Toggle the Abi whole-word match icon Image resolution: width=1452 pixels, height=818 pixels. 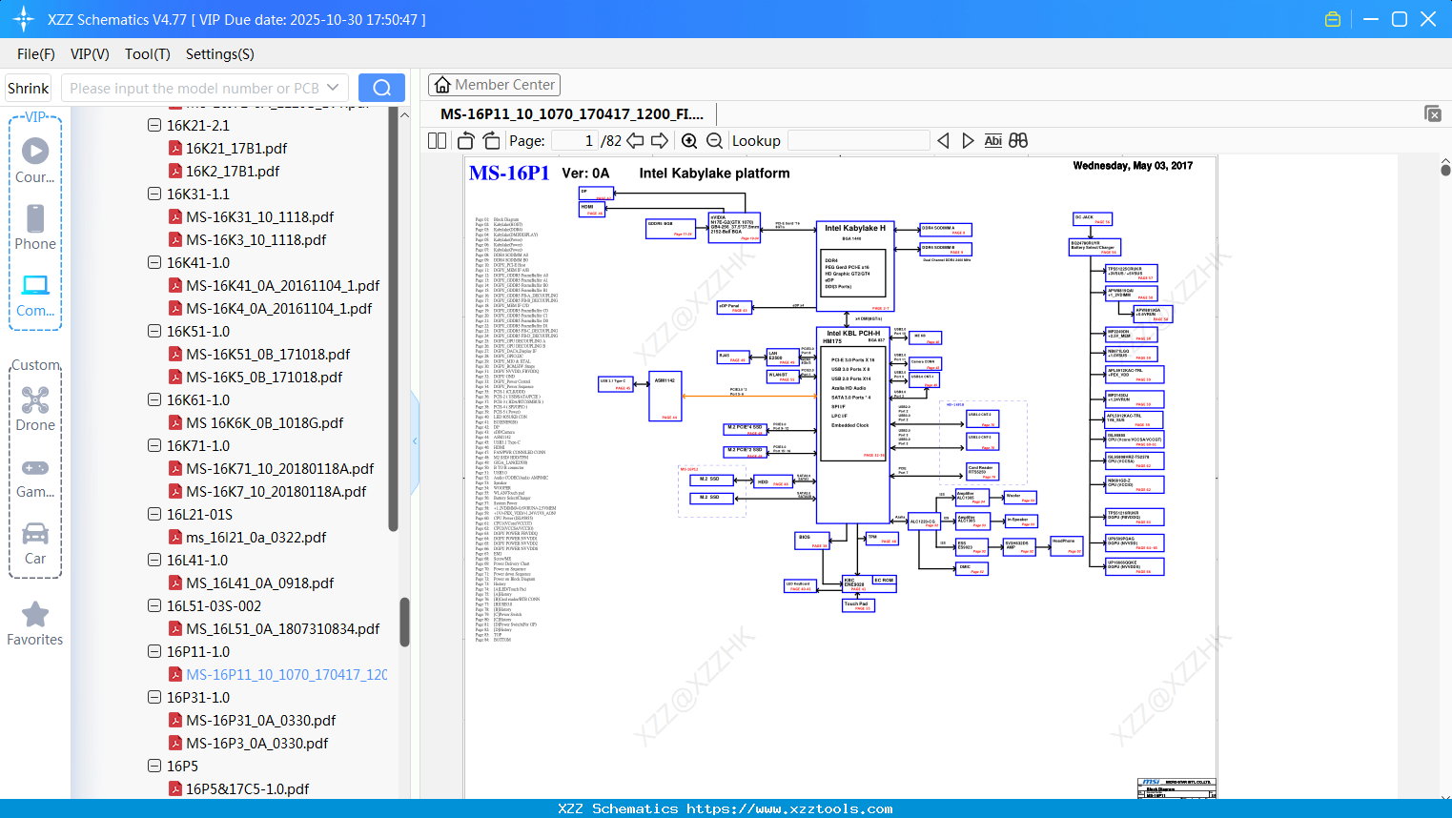click(992, 141)
